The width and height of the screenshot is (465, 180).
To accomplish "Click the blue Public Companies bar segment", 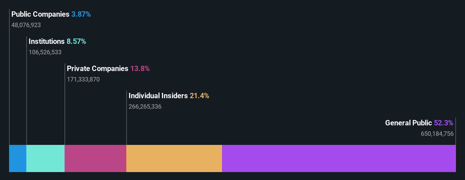I will coord(18,158).
